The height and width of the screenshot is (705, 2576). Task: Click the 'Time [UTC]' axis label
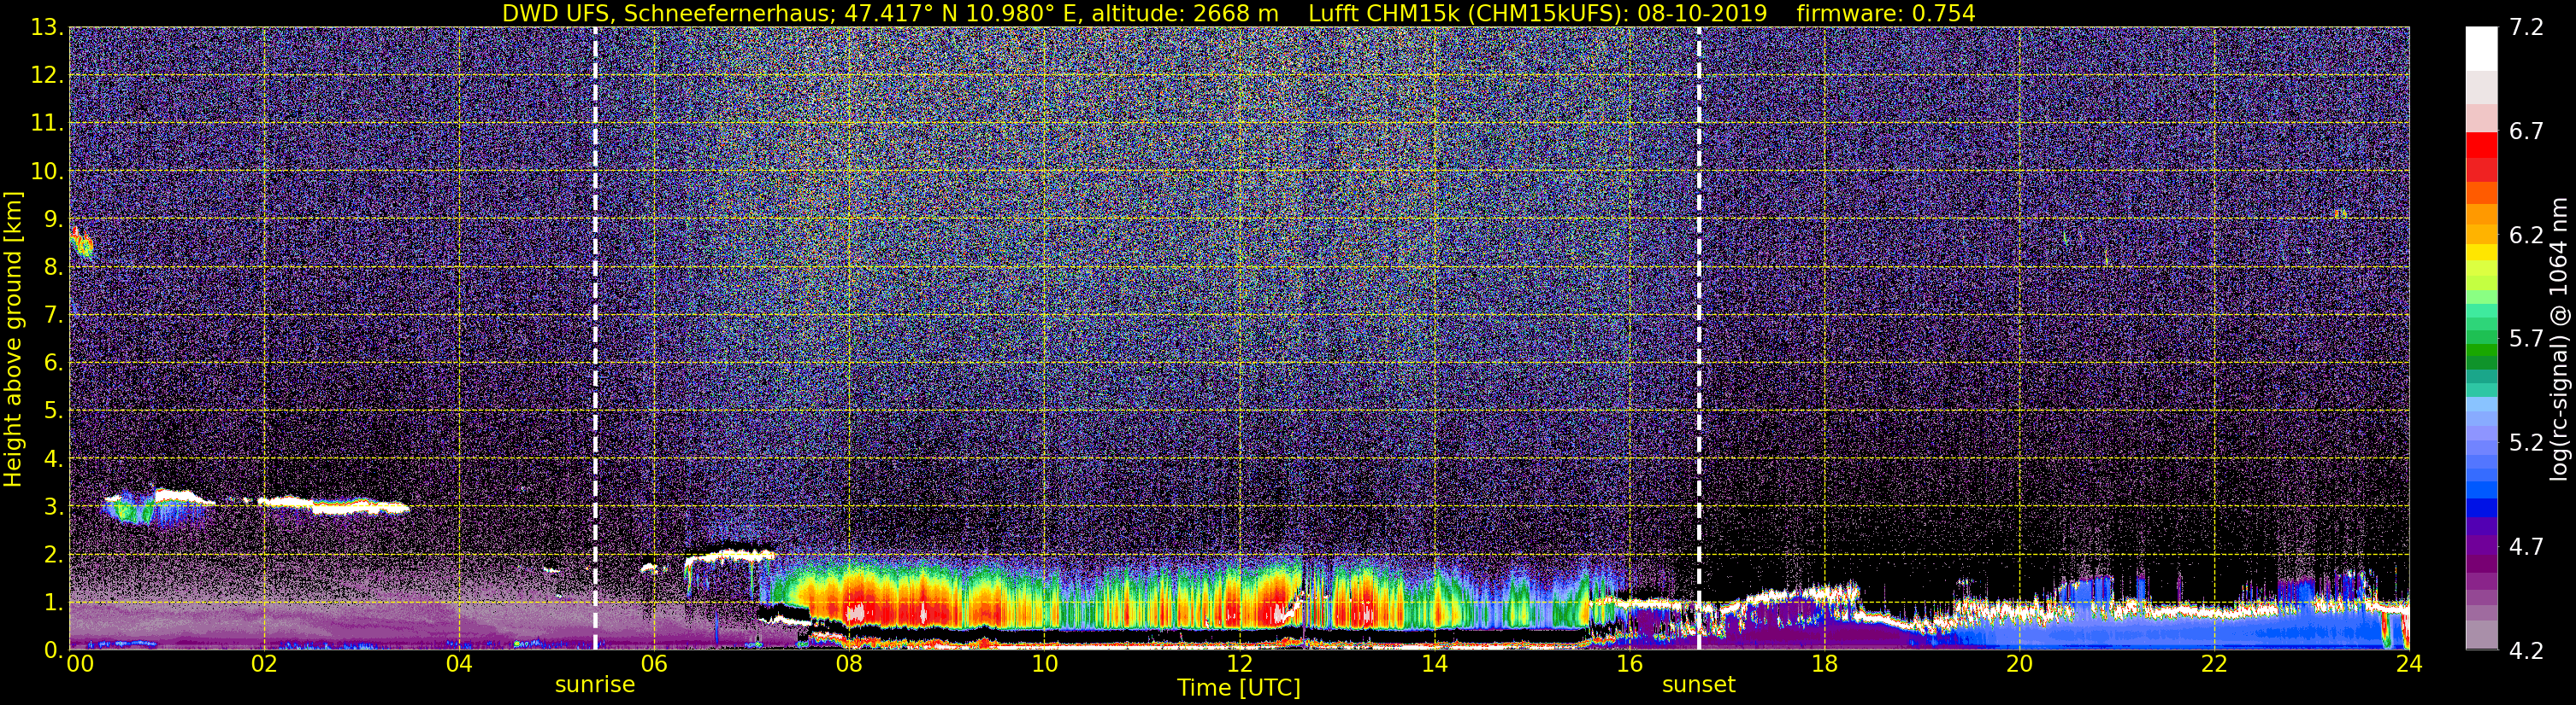tap(1238, 687)
